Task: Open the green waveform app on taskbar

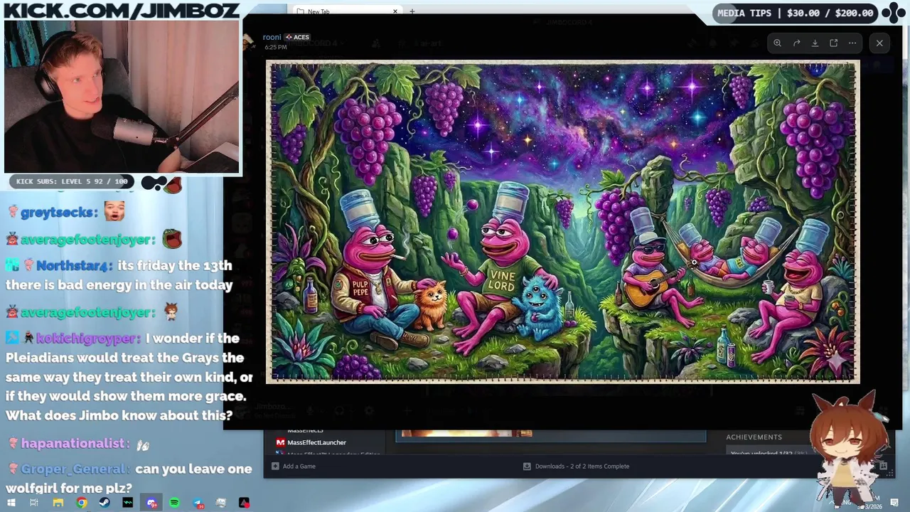Action: (127, 503)
